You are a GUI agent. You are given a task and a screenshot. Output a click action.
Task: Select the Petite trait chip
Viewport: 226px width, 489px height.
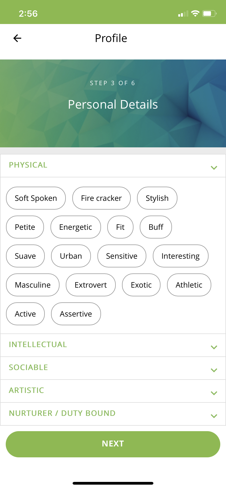click(x=25, y=227)
